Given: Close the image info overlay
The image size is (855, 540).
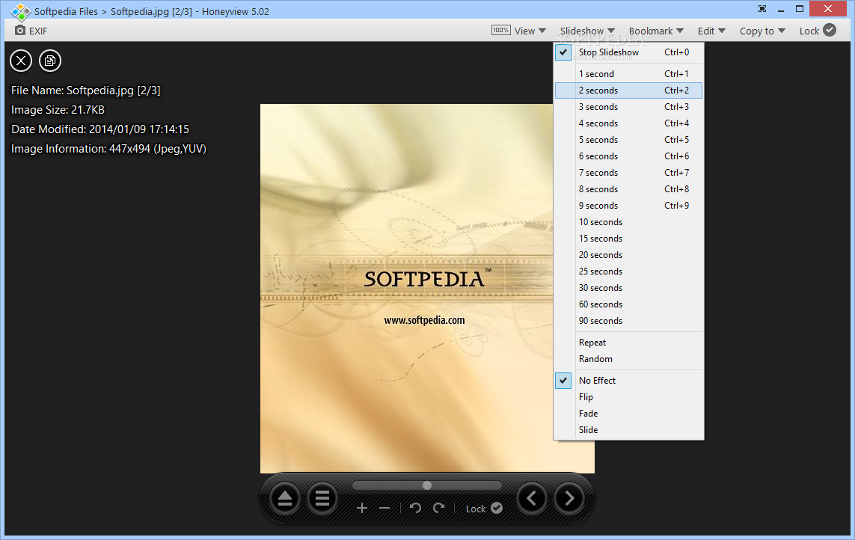Looking at the screenshot, I should (21, 61).
